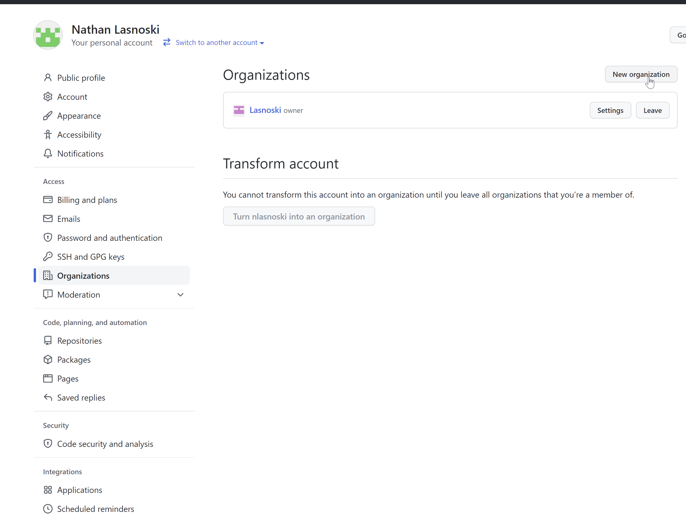686x514 pixels.
Task: Select Code security and analysis
Action: click(105, 444)
